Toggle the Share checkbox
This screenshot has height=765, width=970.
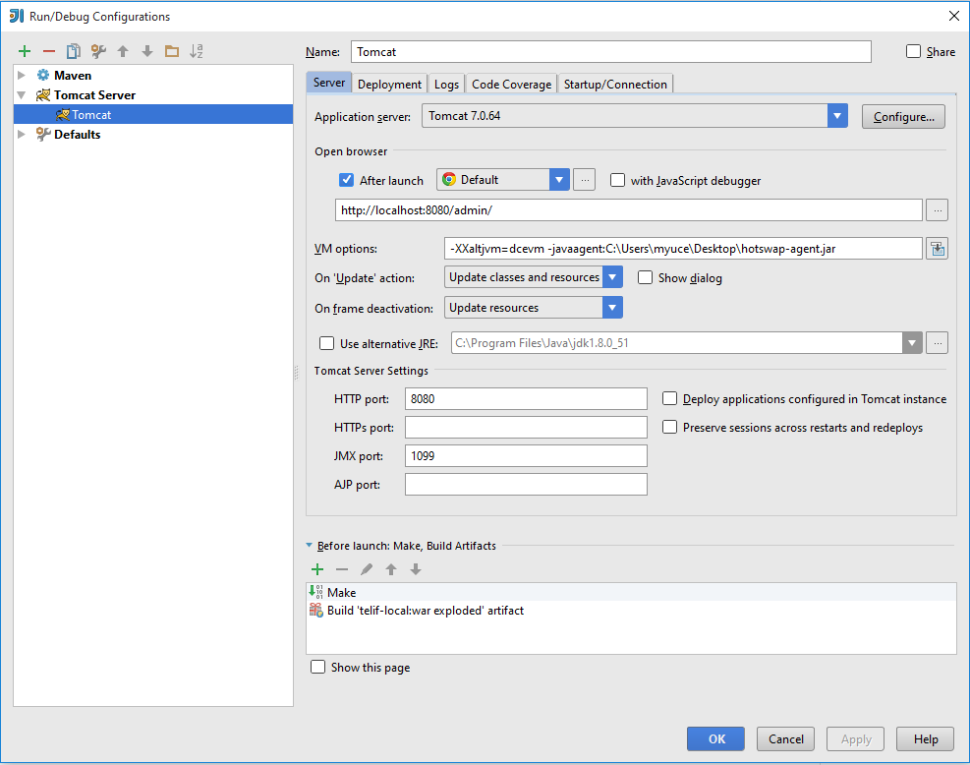(x=913, y=51)
